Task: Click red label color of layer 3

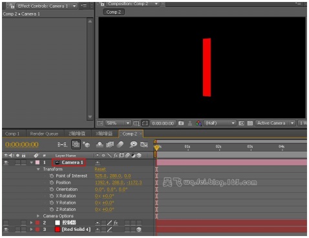Action: pos(37,230)
